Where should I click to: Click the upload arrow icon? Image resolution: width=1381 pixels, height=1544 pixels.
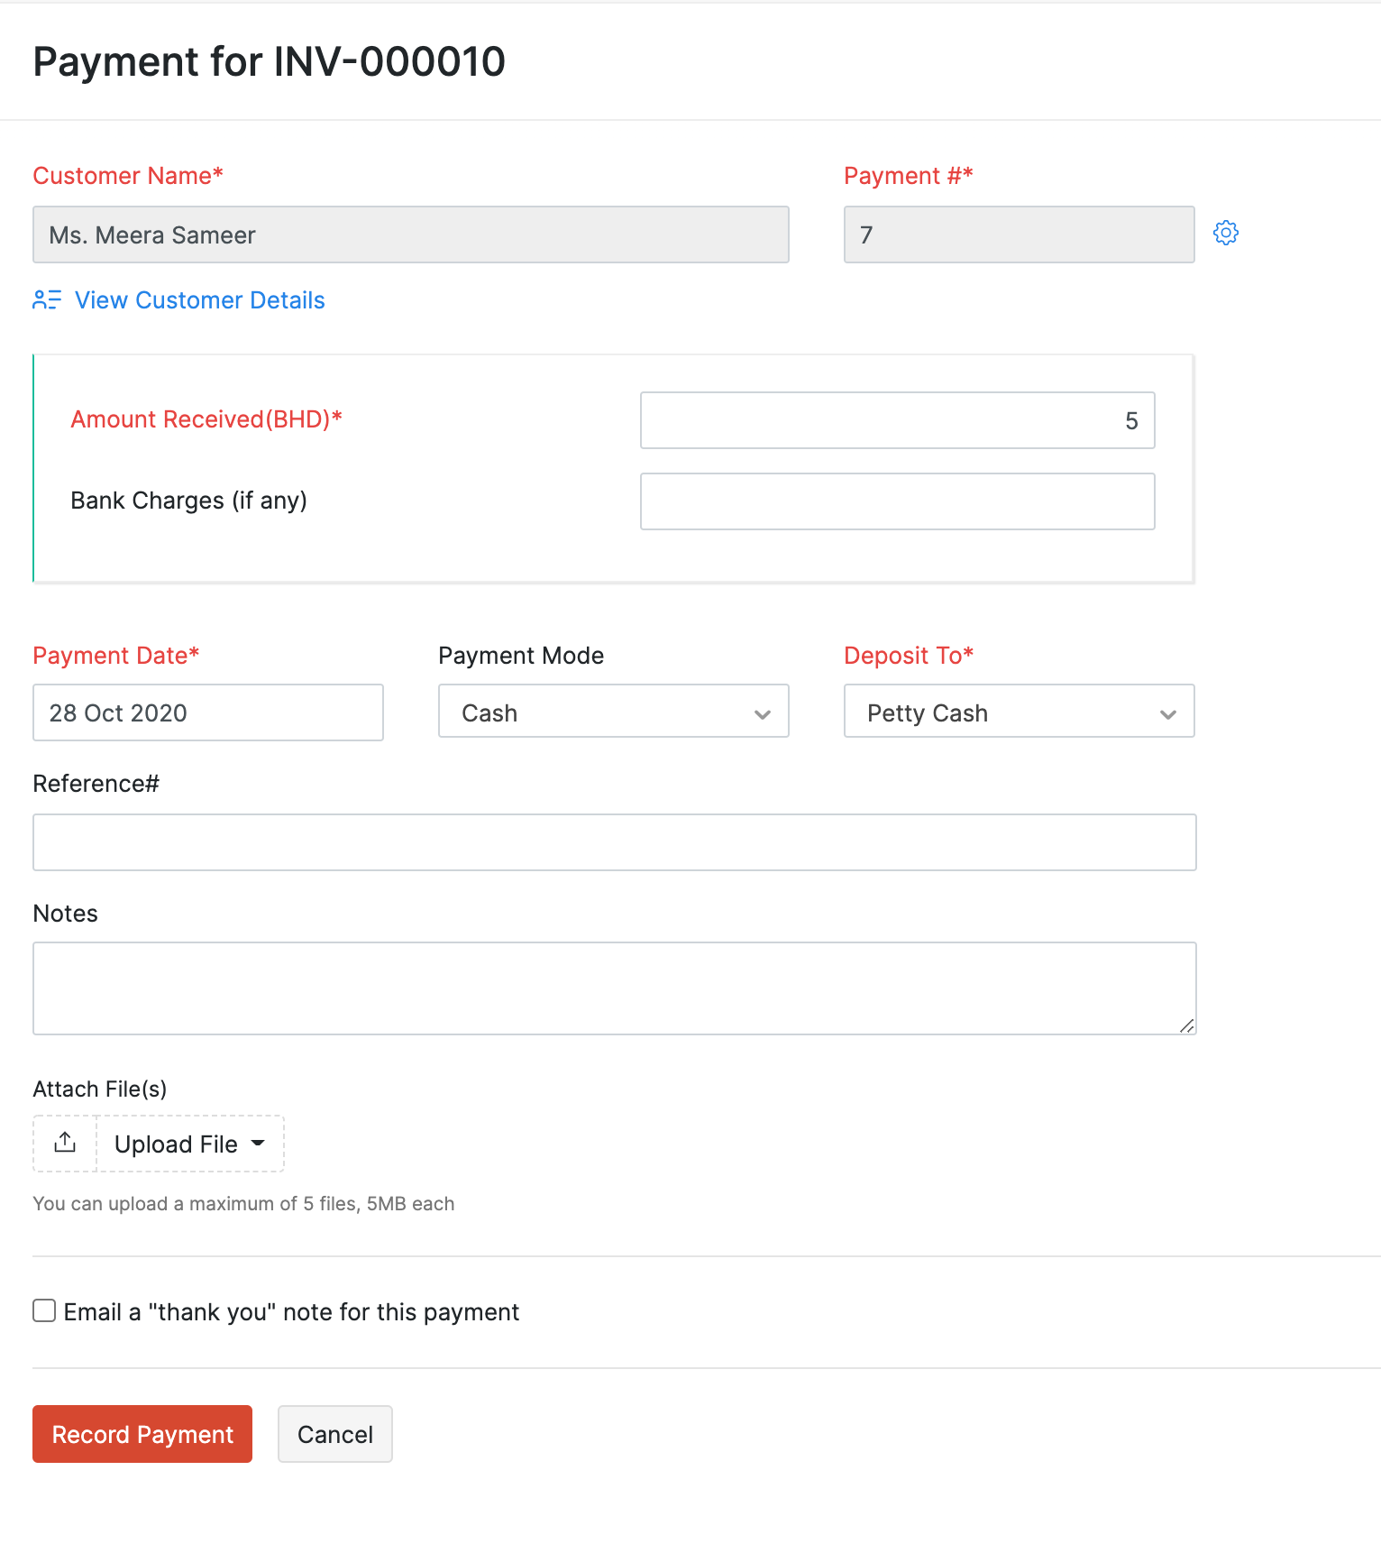[x=65, y=1143]
